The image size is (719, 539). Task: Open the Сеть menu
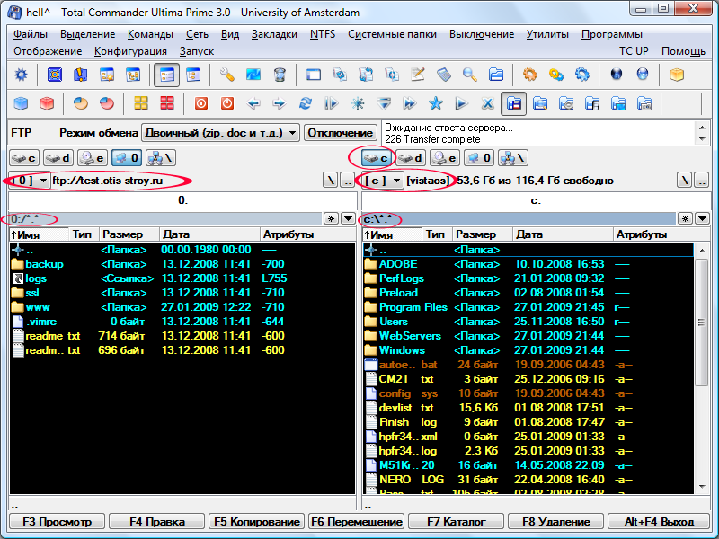[197, 34]
